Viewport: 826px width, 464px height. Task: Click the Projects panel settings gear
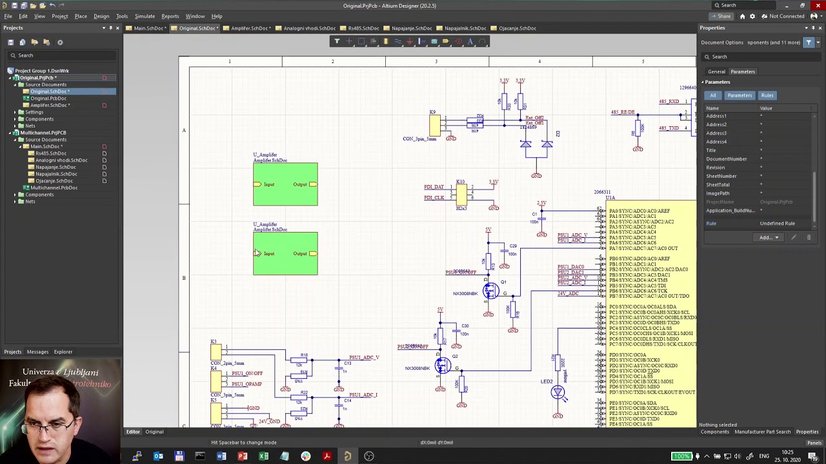pos(60,42)
